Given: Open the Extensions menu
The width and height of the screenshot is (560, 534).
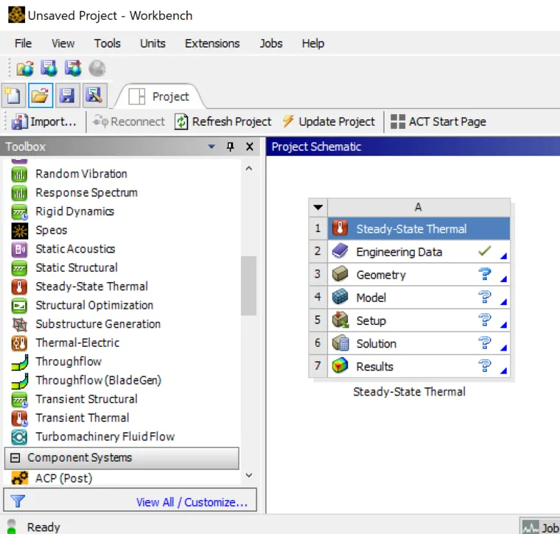Looking at the screenshot, I should [212, 43].
